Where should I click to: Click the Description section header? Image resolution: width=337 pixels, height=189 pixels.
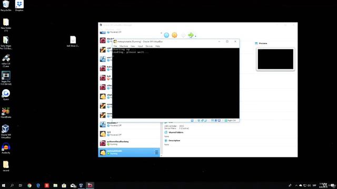tap(174, 141)
